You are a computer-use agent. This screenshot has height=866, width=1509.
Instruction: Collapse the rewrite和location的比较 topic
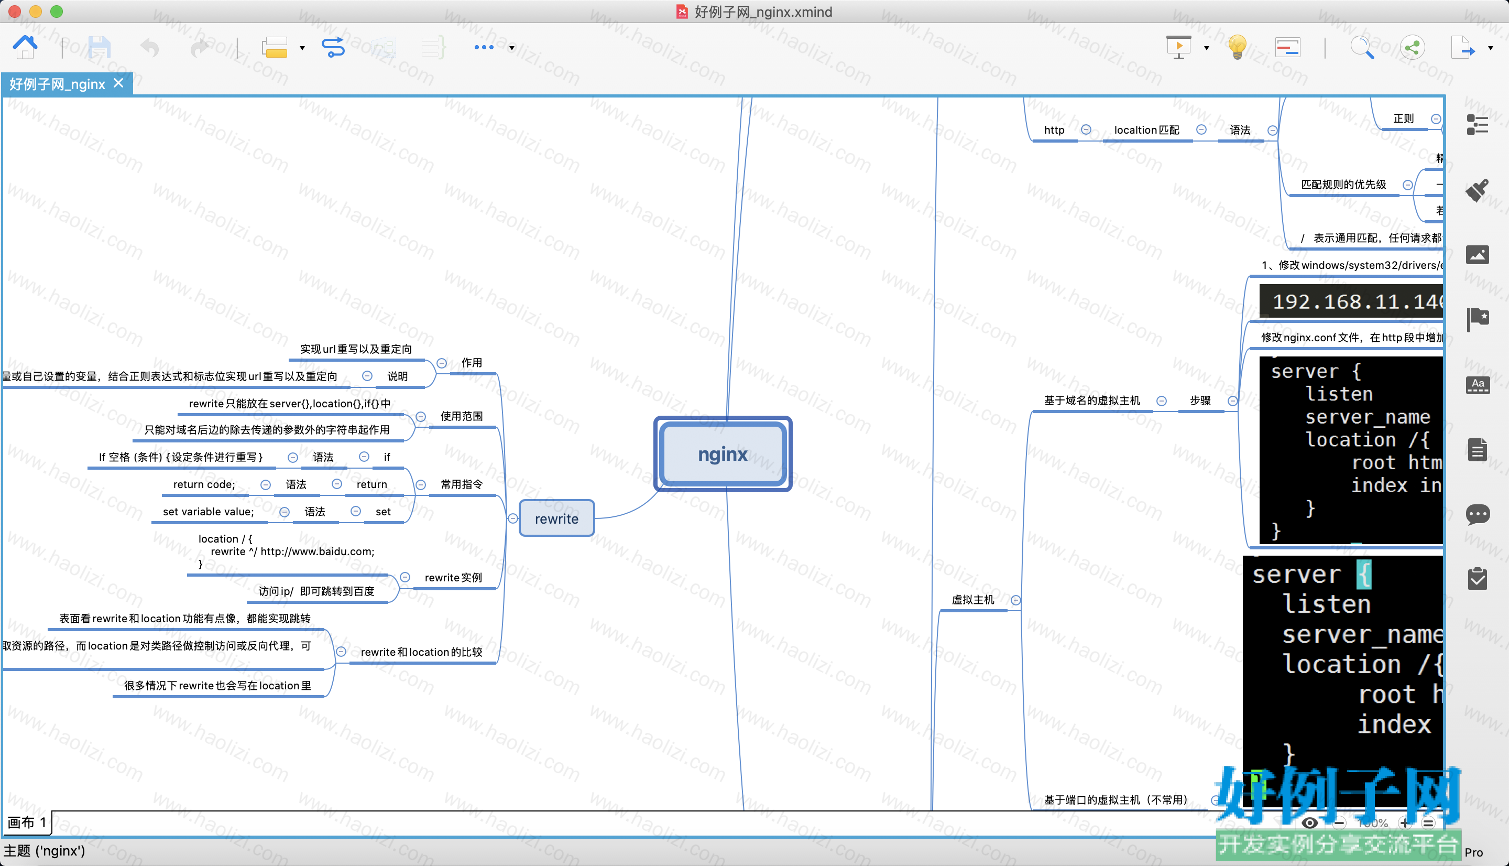point(341,652)
